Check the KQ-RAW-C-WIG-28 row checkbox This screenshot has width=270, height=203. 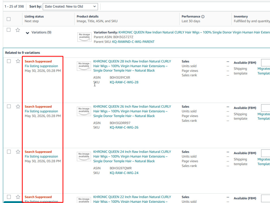pyautogui.click(x=9, y=61)
